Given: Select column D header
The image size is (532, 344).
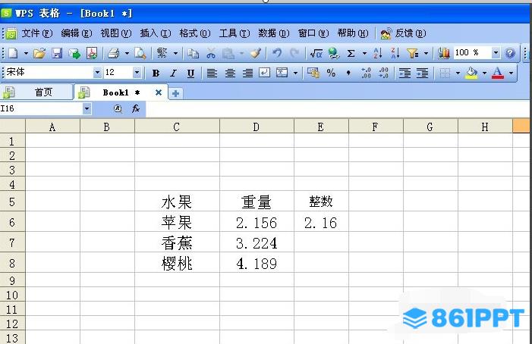Looking at the screenshot, I should coord(257,127).
